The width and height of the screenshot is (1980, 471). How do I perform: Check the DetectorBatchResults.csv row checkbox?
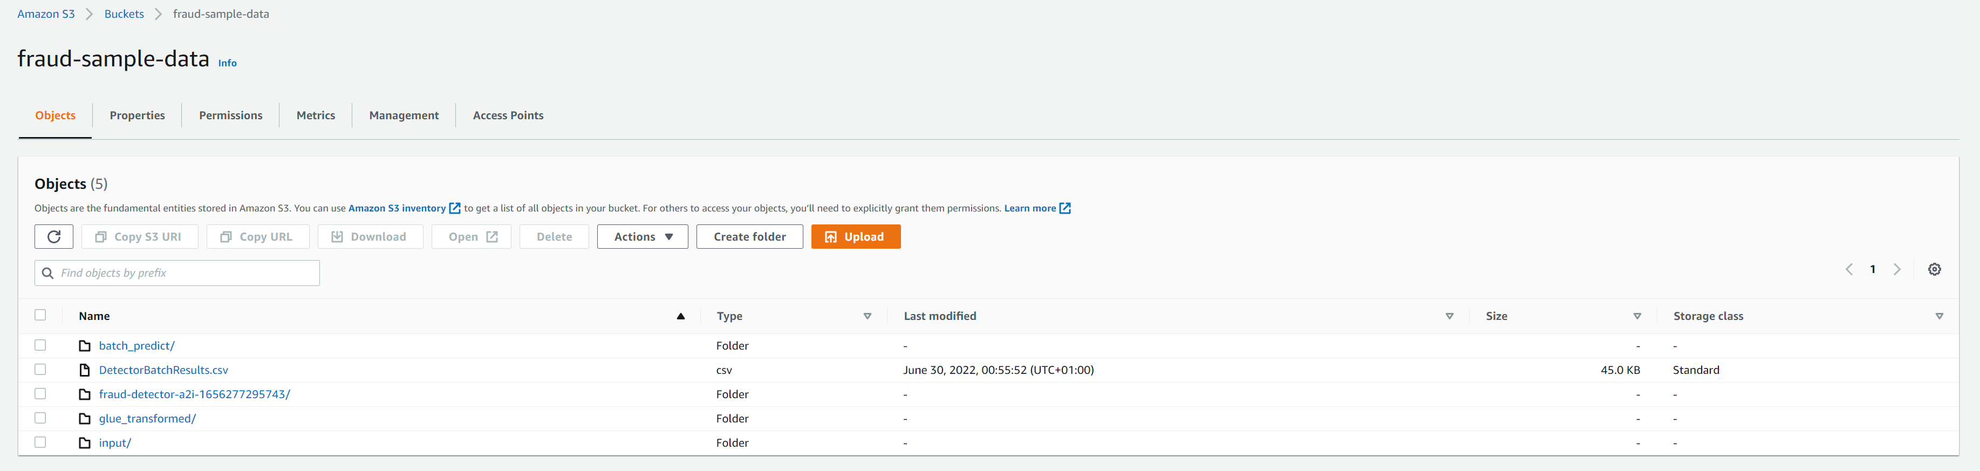41,370
